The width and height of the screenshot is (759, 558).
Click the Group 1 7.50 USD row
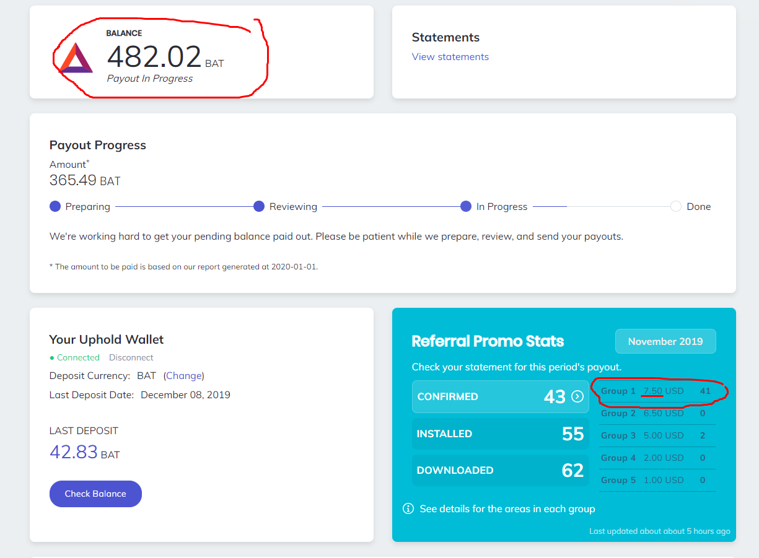coord(656,391)
